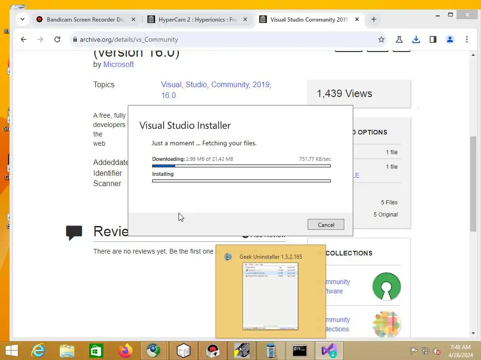Bookmark this page with star icon
Screen dimensions: 481x360
pos(381,39)
